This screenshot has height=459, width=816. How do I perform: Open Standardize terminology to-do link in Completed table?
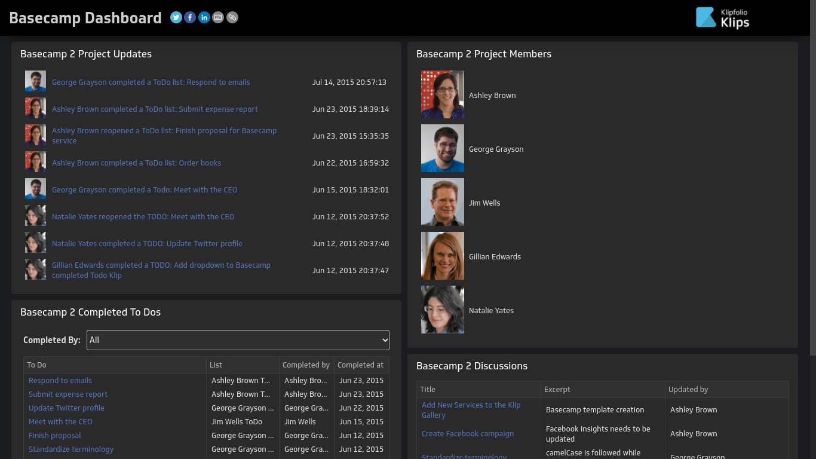71,449
